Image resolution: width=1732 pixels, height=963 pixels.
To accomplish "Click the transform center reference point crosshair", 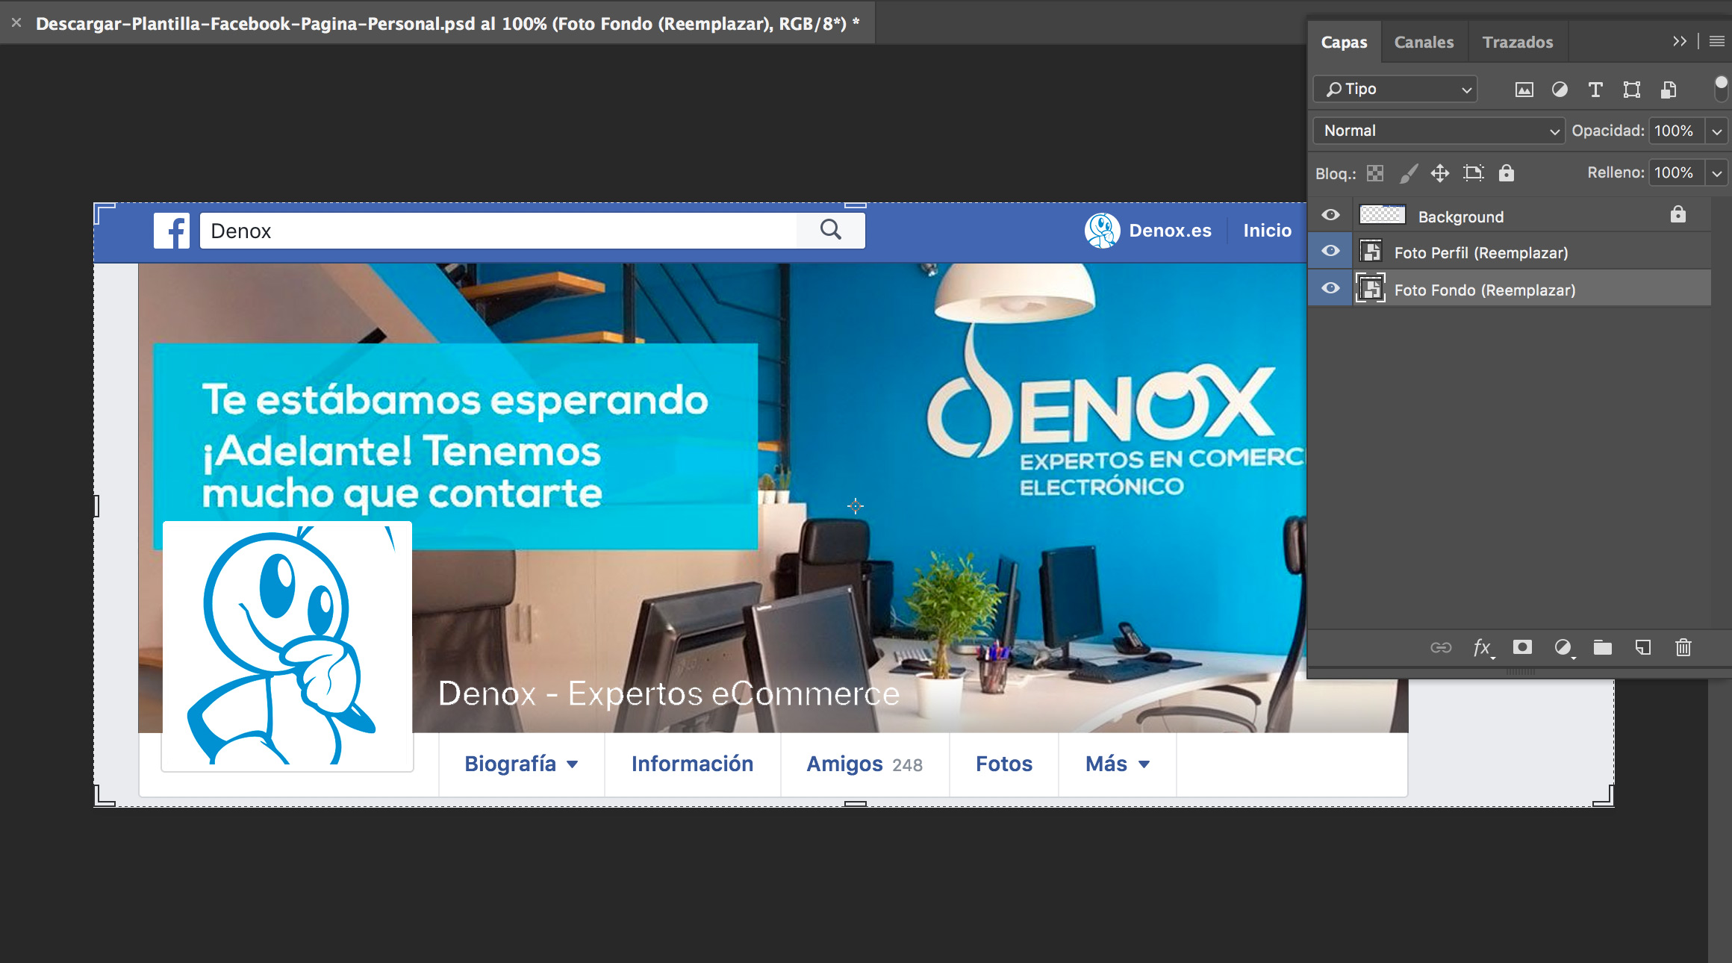I will click(x=856, y=506).
